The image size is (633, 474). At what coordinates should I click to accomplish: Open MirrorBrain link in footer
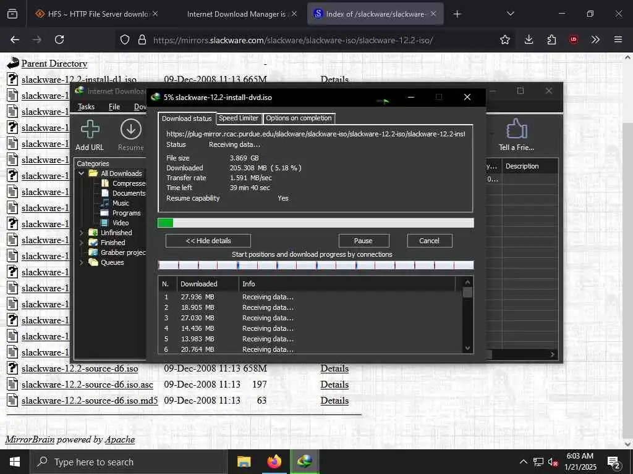point(30,439)
